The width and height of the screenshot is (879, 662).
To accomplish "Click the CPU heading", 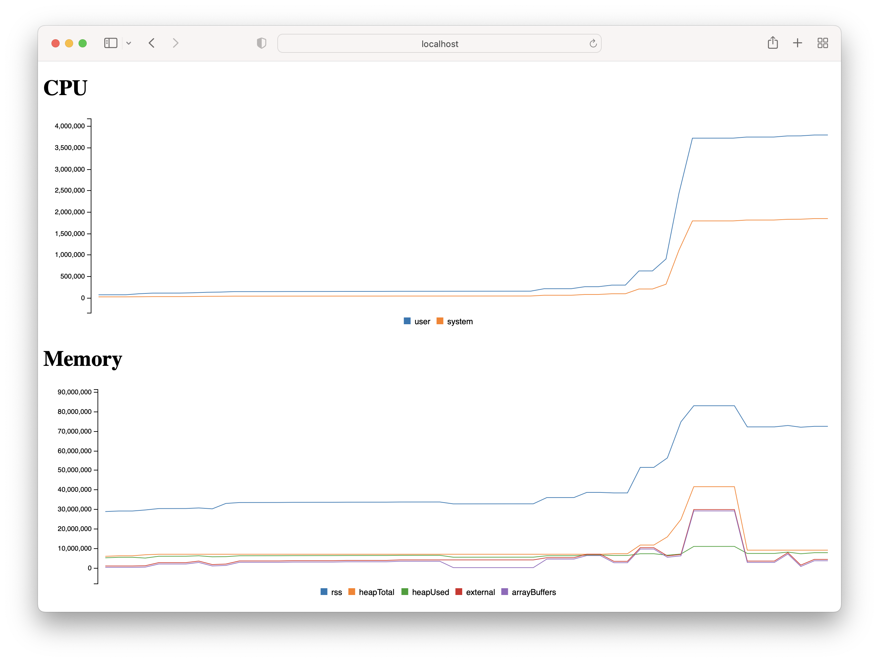I will point(65,88).
